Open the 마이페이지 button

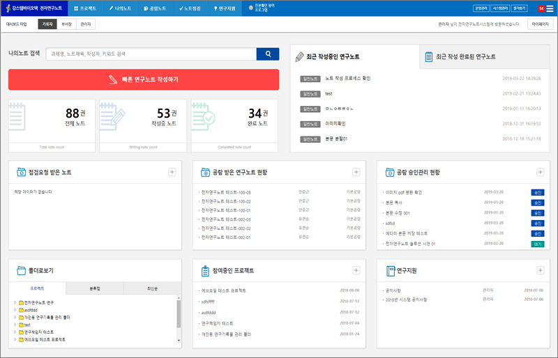point(540,24)
